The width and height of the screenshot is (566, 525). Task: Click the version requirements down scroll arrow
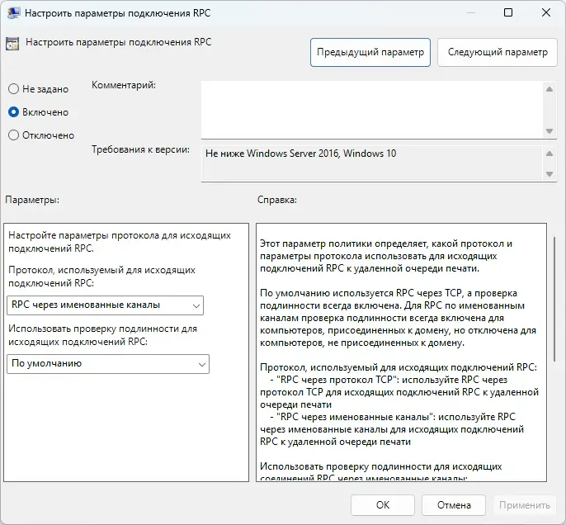tap(549, 174)
